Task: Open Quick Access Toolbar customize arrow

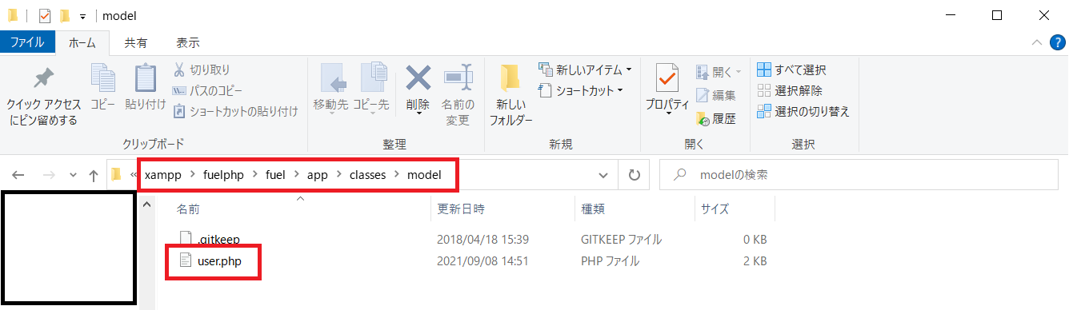Action: (x=82, y=15)
